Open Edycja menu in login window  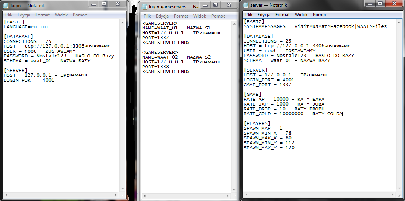click(x=24, y=15)
